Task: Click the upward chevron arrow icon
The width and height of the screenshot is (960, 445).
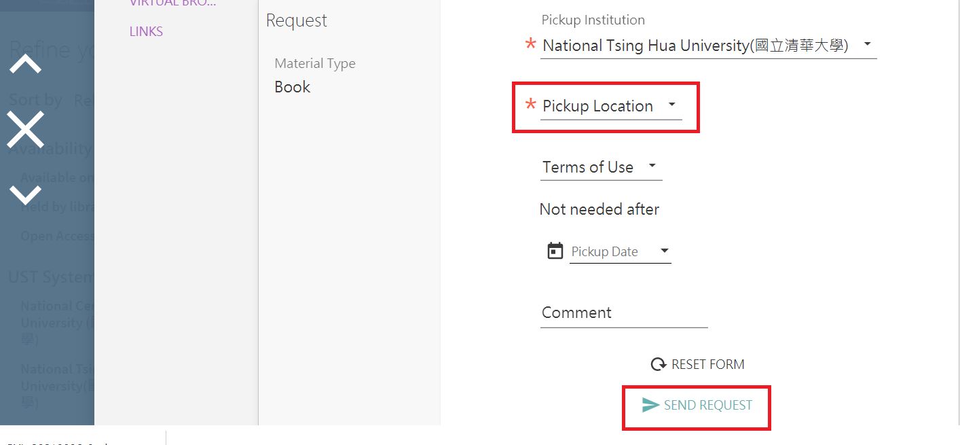Action: tap(25, 65)
